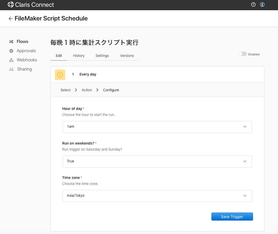Go to the Select breadcrumb step
The image size is (278, 234).
(x=65, y=90)
